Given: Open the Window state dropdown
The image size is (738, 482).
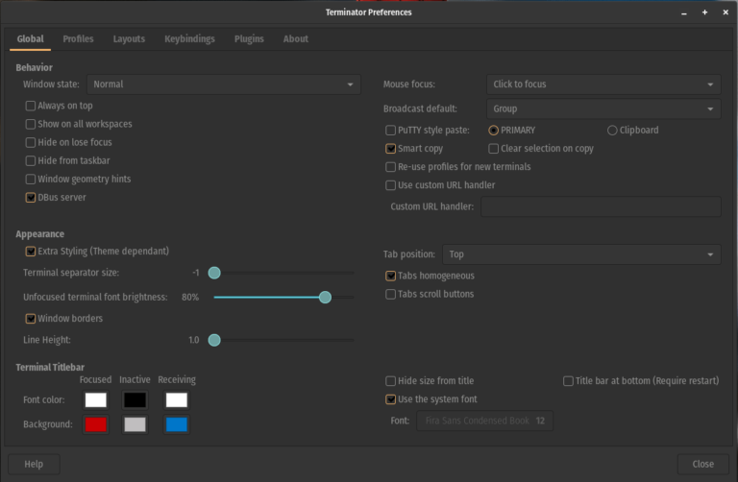Looking at the screenshot, I should click(x=224, y=84).
